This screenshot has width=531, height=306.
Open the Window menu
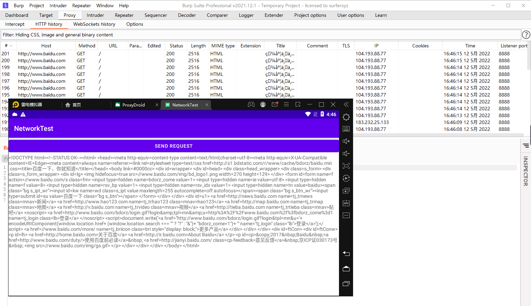tap(105, 5)
